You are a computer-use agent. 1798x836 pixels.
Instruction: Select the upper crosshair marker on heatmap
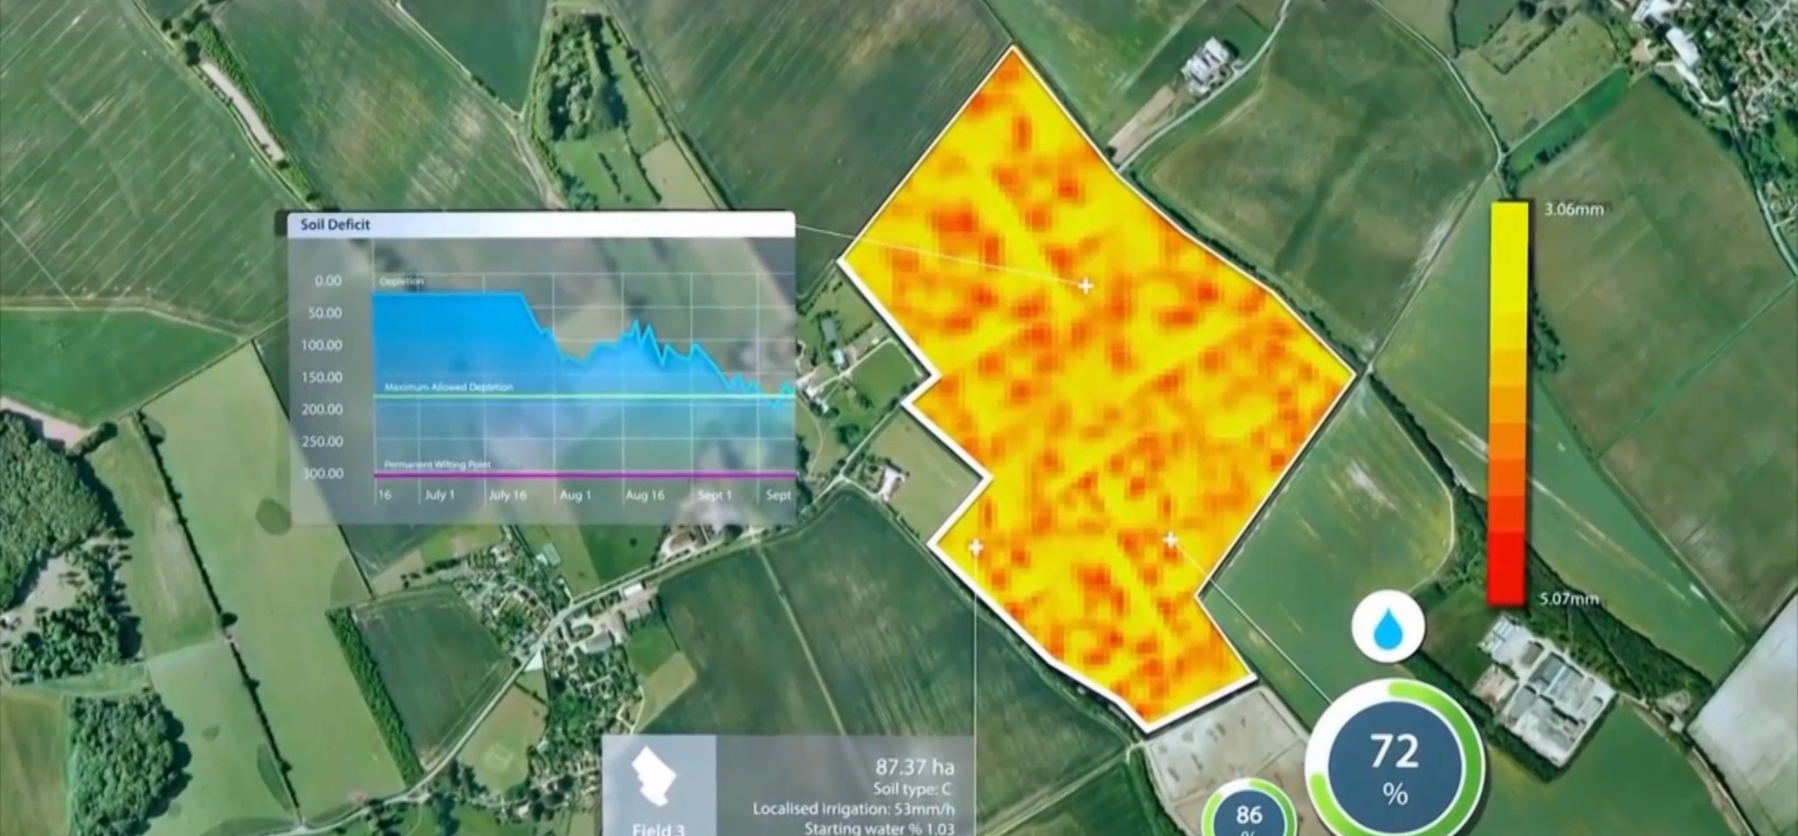(x=1086, y=285)
